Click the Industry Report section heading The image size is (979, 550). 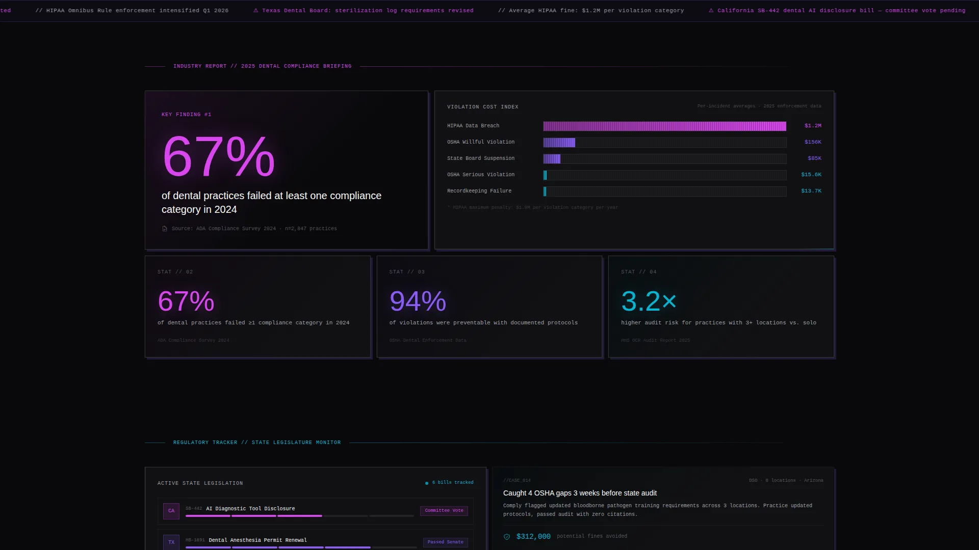tap(262, 66)
